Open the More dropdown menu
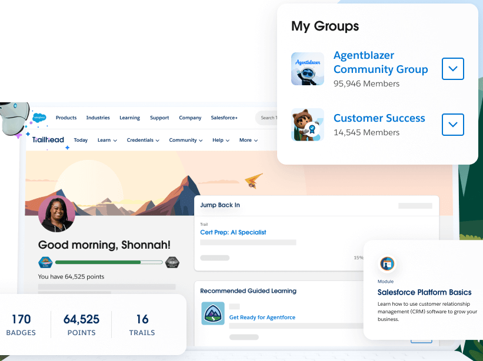Image resolution: width=483 pixels, height=361 pixels. (x=248, y=140)
